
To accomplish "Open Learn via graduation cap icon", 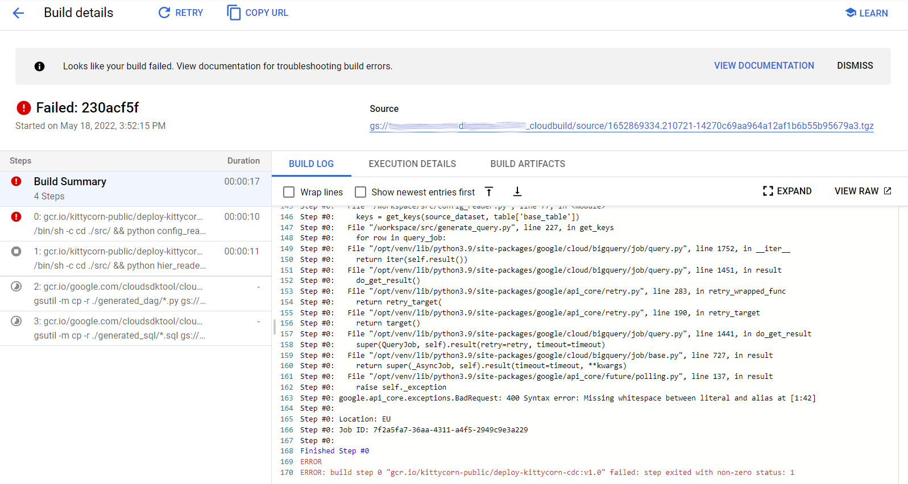I will [x=851, y=12].
